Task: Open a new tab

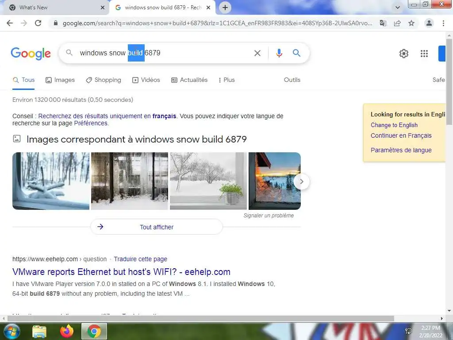Action: click(225, 8)
